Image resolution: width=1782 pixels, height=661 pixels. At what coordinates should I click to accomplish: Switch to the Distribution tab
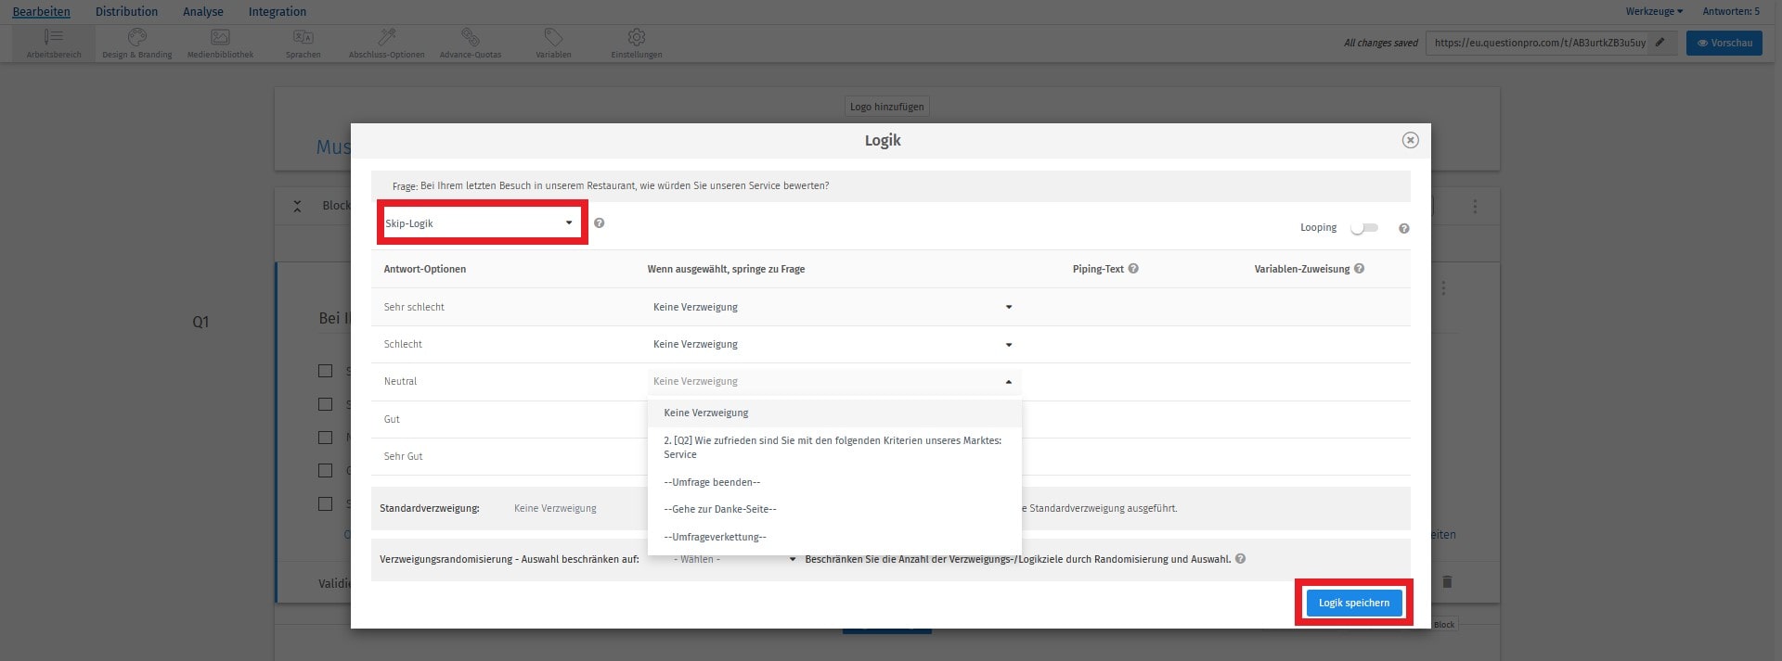(x=126, y=12)
